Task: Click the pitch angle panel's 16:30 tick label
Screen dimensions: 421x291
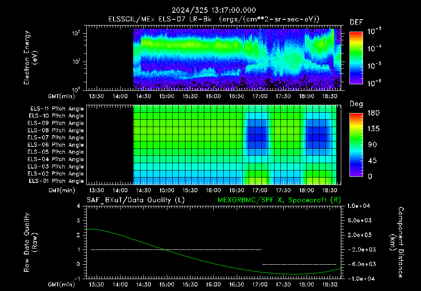Action: click(x=236, y=191)
